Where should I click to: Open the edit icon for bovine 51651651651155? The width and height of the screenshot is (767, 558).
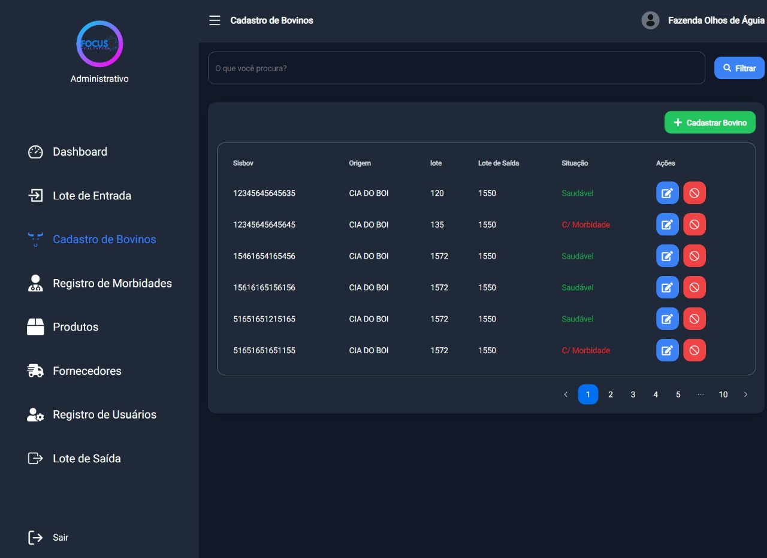click(x=667, y=350)
